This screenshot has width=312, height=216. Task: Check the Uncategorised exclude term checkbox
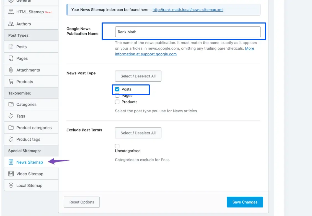click(117, 146)
